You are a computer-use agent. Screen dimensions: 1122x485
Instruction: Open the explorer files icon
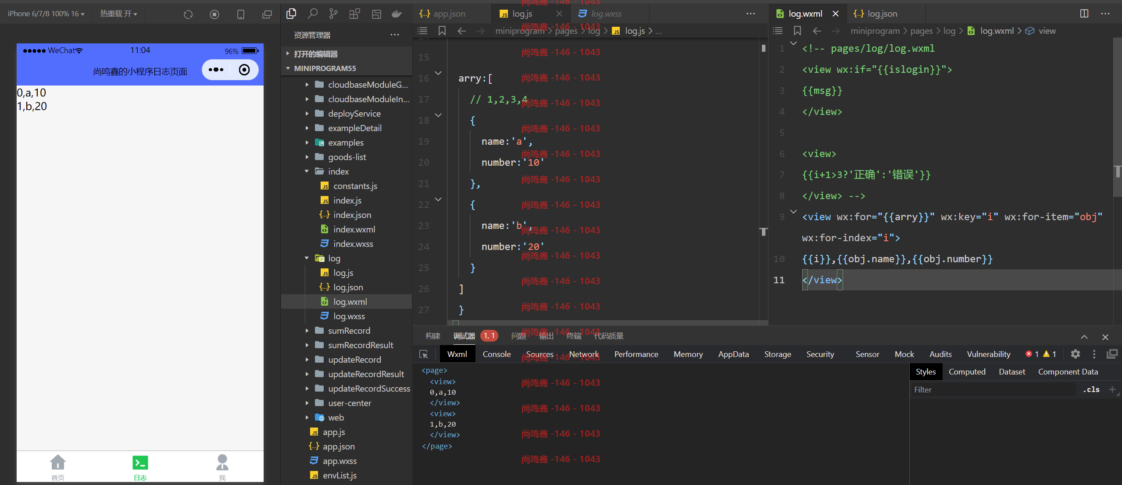[x=291, y=14]
